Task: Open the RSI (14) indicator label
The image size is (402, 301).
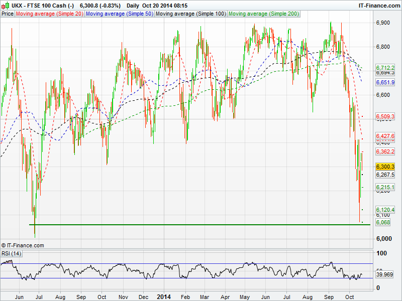Action: (12, 253)
